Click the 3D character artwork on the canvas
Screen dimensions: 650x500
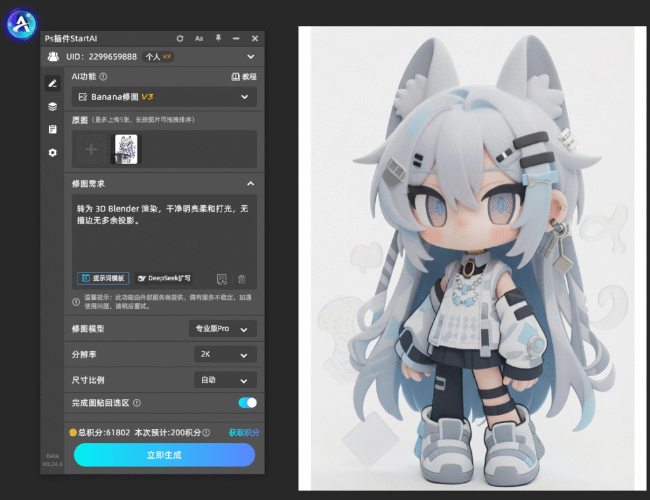click(472, 258)
